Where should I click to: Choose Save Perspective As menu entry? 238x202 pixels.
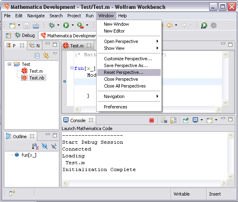129,65
